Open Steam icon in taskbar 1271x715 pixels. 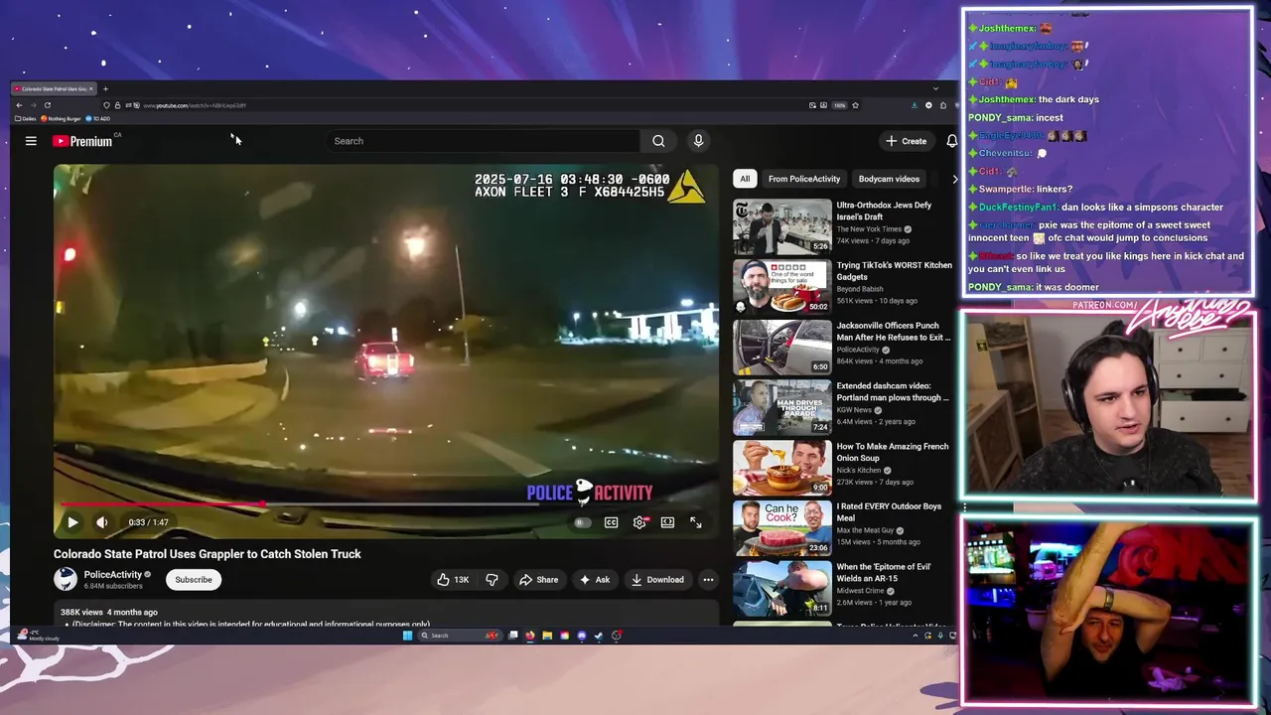[599, 636]
